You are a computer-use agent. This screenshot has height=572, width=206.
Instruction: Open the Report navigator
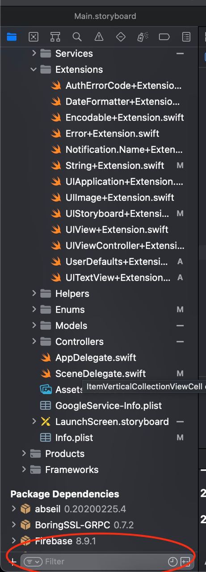[186, 37]
